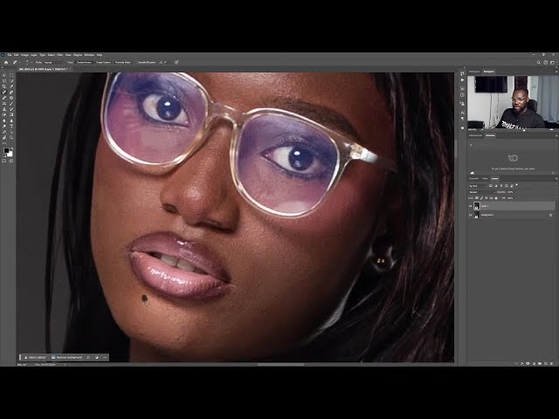Select the Clone Stamp tool
559x419 pixels.
click(3, 109)
